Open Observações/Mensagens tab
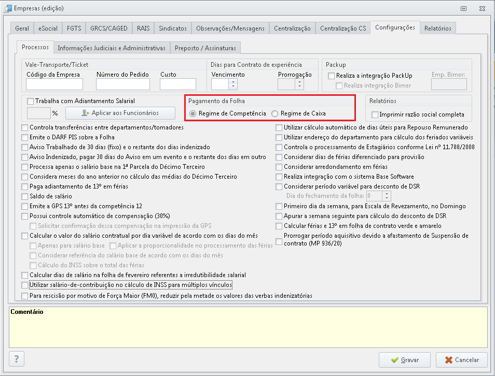 click(x=230, y=28)
